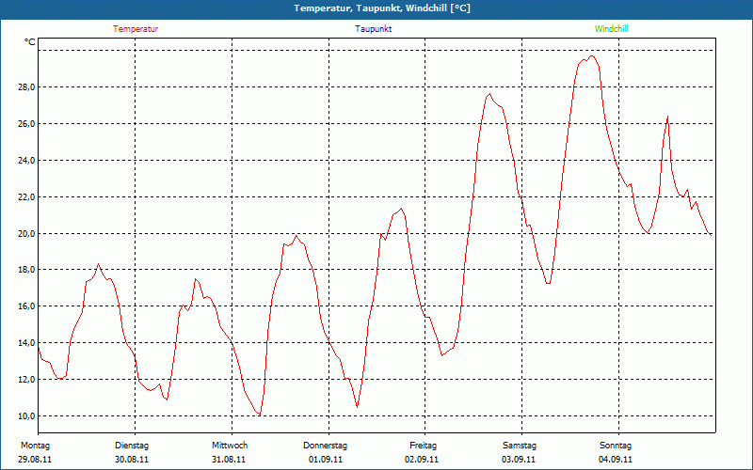The image size is (753, 470).
Task: Click the Freitag day label
Action: [x=423, y=446]
